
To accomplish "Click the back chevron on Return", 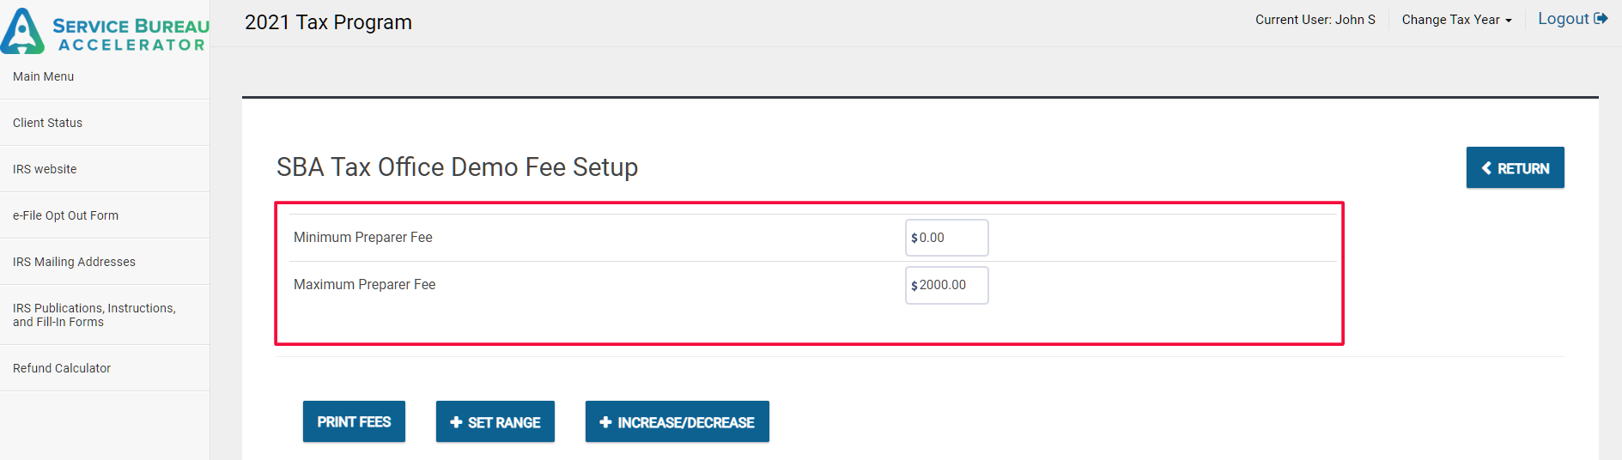I will pyautogui.click(x=1486, y=168).
